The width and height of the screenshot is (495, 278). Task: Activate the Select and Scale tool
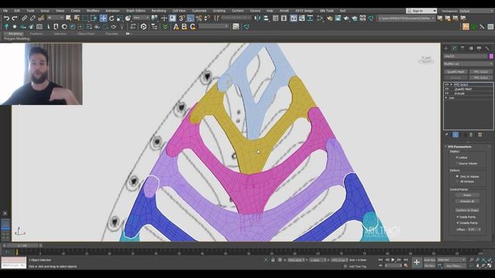120,19
